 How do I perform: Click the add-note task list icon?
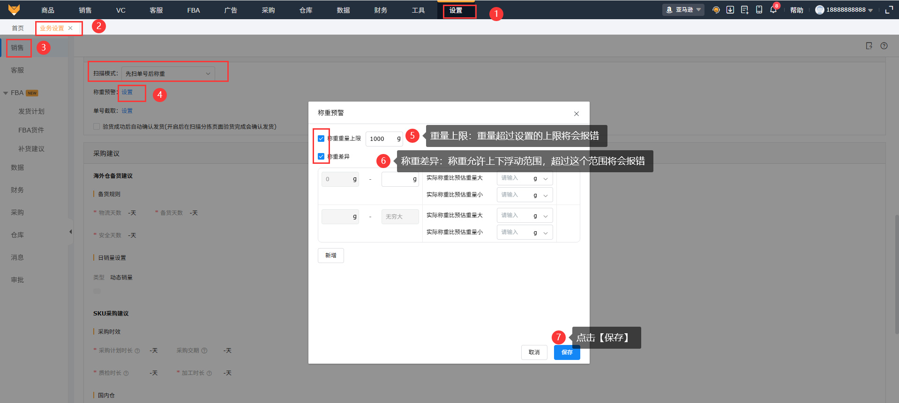pos(744,10)
